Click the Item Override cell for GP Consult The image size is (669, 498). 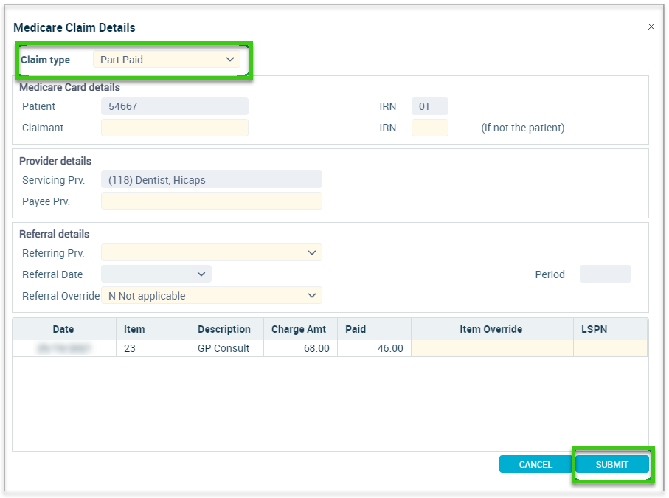(493, 348)
